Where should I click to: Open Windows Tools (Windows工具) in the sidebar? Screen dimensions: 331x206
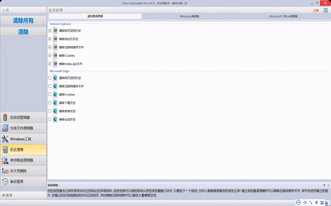(23, 139)
